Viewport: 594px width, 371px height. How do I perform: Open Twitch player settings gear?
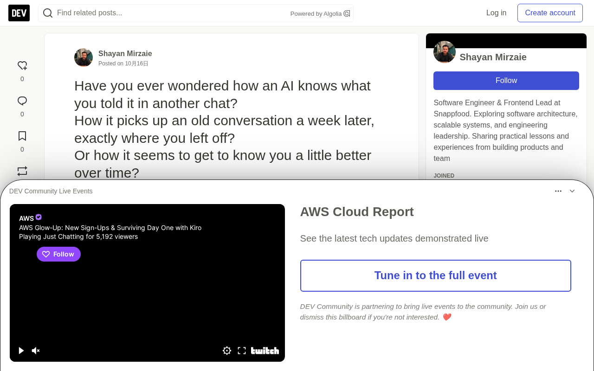click(227, 351)
